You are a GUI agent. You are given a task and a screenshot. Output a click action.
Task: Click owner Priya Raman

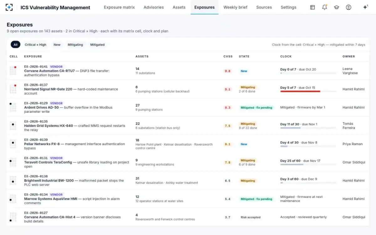352,144
